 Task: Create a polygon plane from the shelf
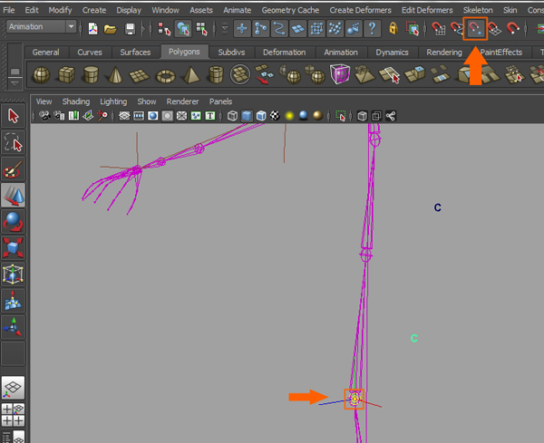[139, 76]
